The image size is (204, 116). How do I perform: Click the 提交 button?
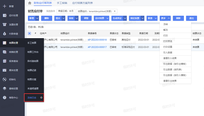[x=58, y=18]
